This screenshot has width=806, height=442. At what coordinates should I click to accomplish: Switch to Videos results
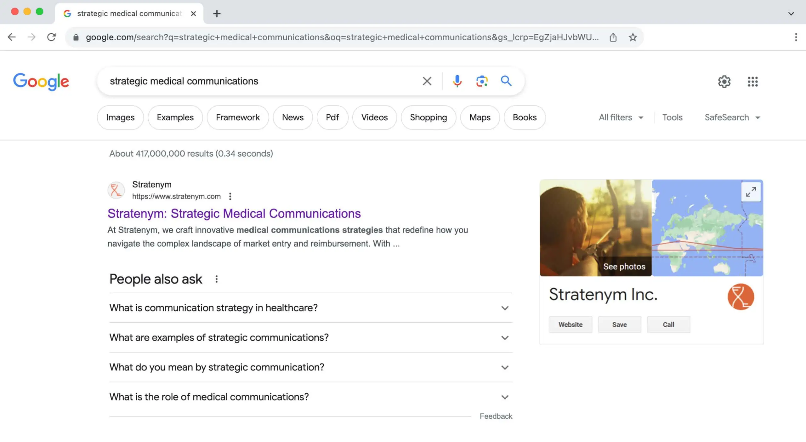374,117
